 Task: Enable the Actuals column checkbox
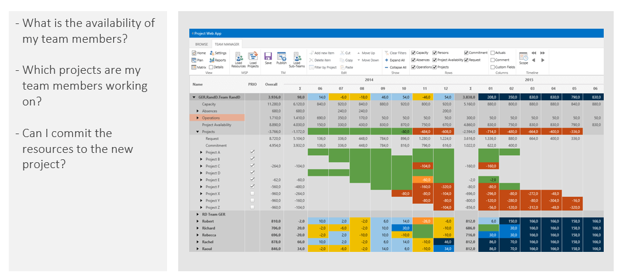(x=492, y=53)
